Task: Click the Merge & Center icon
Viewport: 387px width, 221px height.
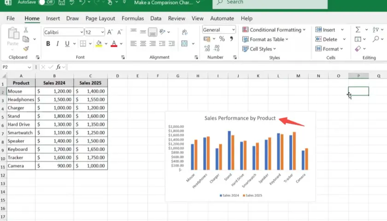Action: pos(184,44)
